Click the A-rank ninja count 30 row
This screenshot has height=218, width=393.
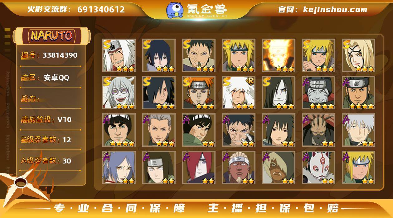46,161
